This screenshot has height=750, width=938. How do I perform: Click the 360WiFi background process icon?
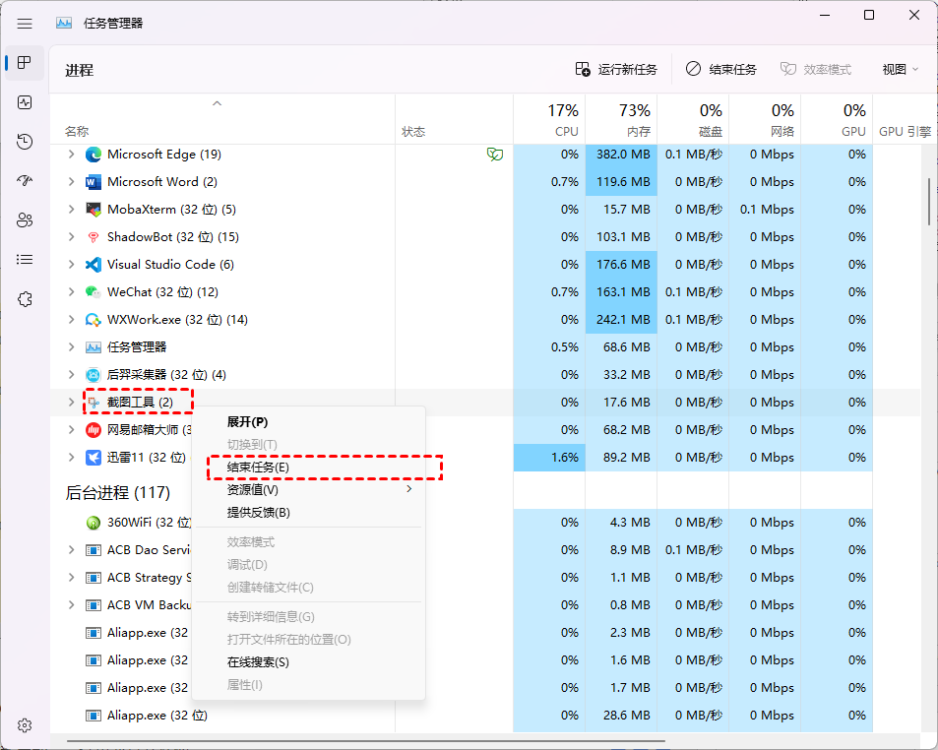click(x=94, y=523)
